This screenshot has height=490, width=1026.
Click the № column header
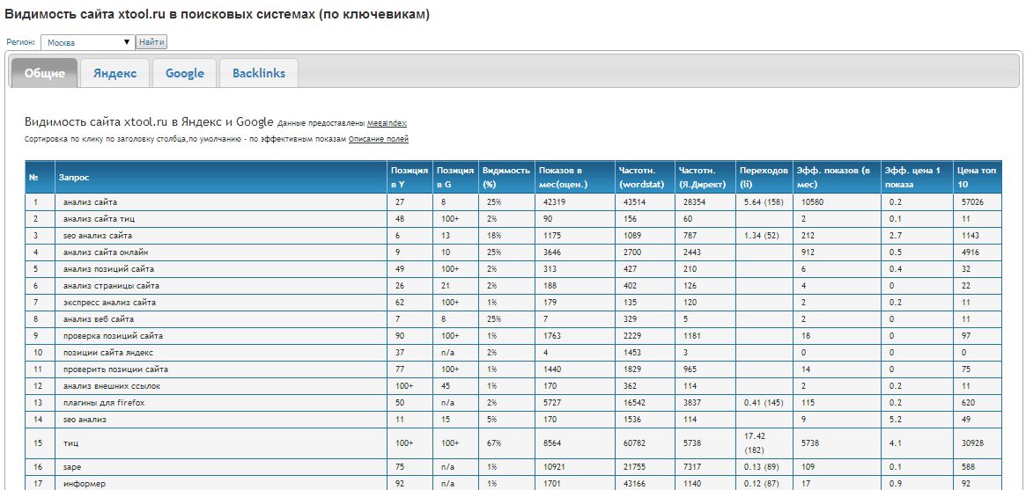pyautogui.click(x=33, y=177)
